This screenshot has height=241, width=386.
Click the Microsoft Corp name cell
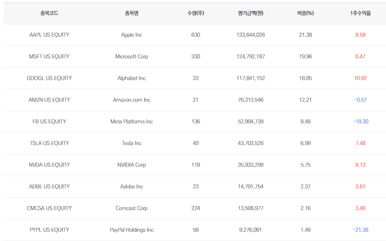(132, 56)
